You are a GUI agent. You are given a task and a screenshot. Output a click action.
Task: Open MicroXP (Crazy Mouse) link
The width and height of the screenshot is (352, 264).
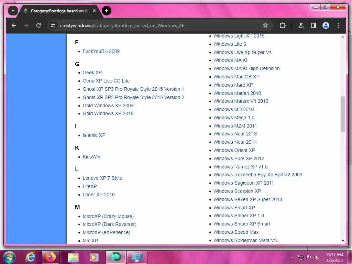pos(108,217)
